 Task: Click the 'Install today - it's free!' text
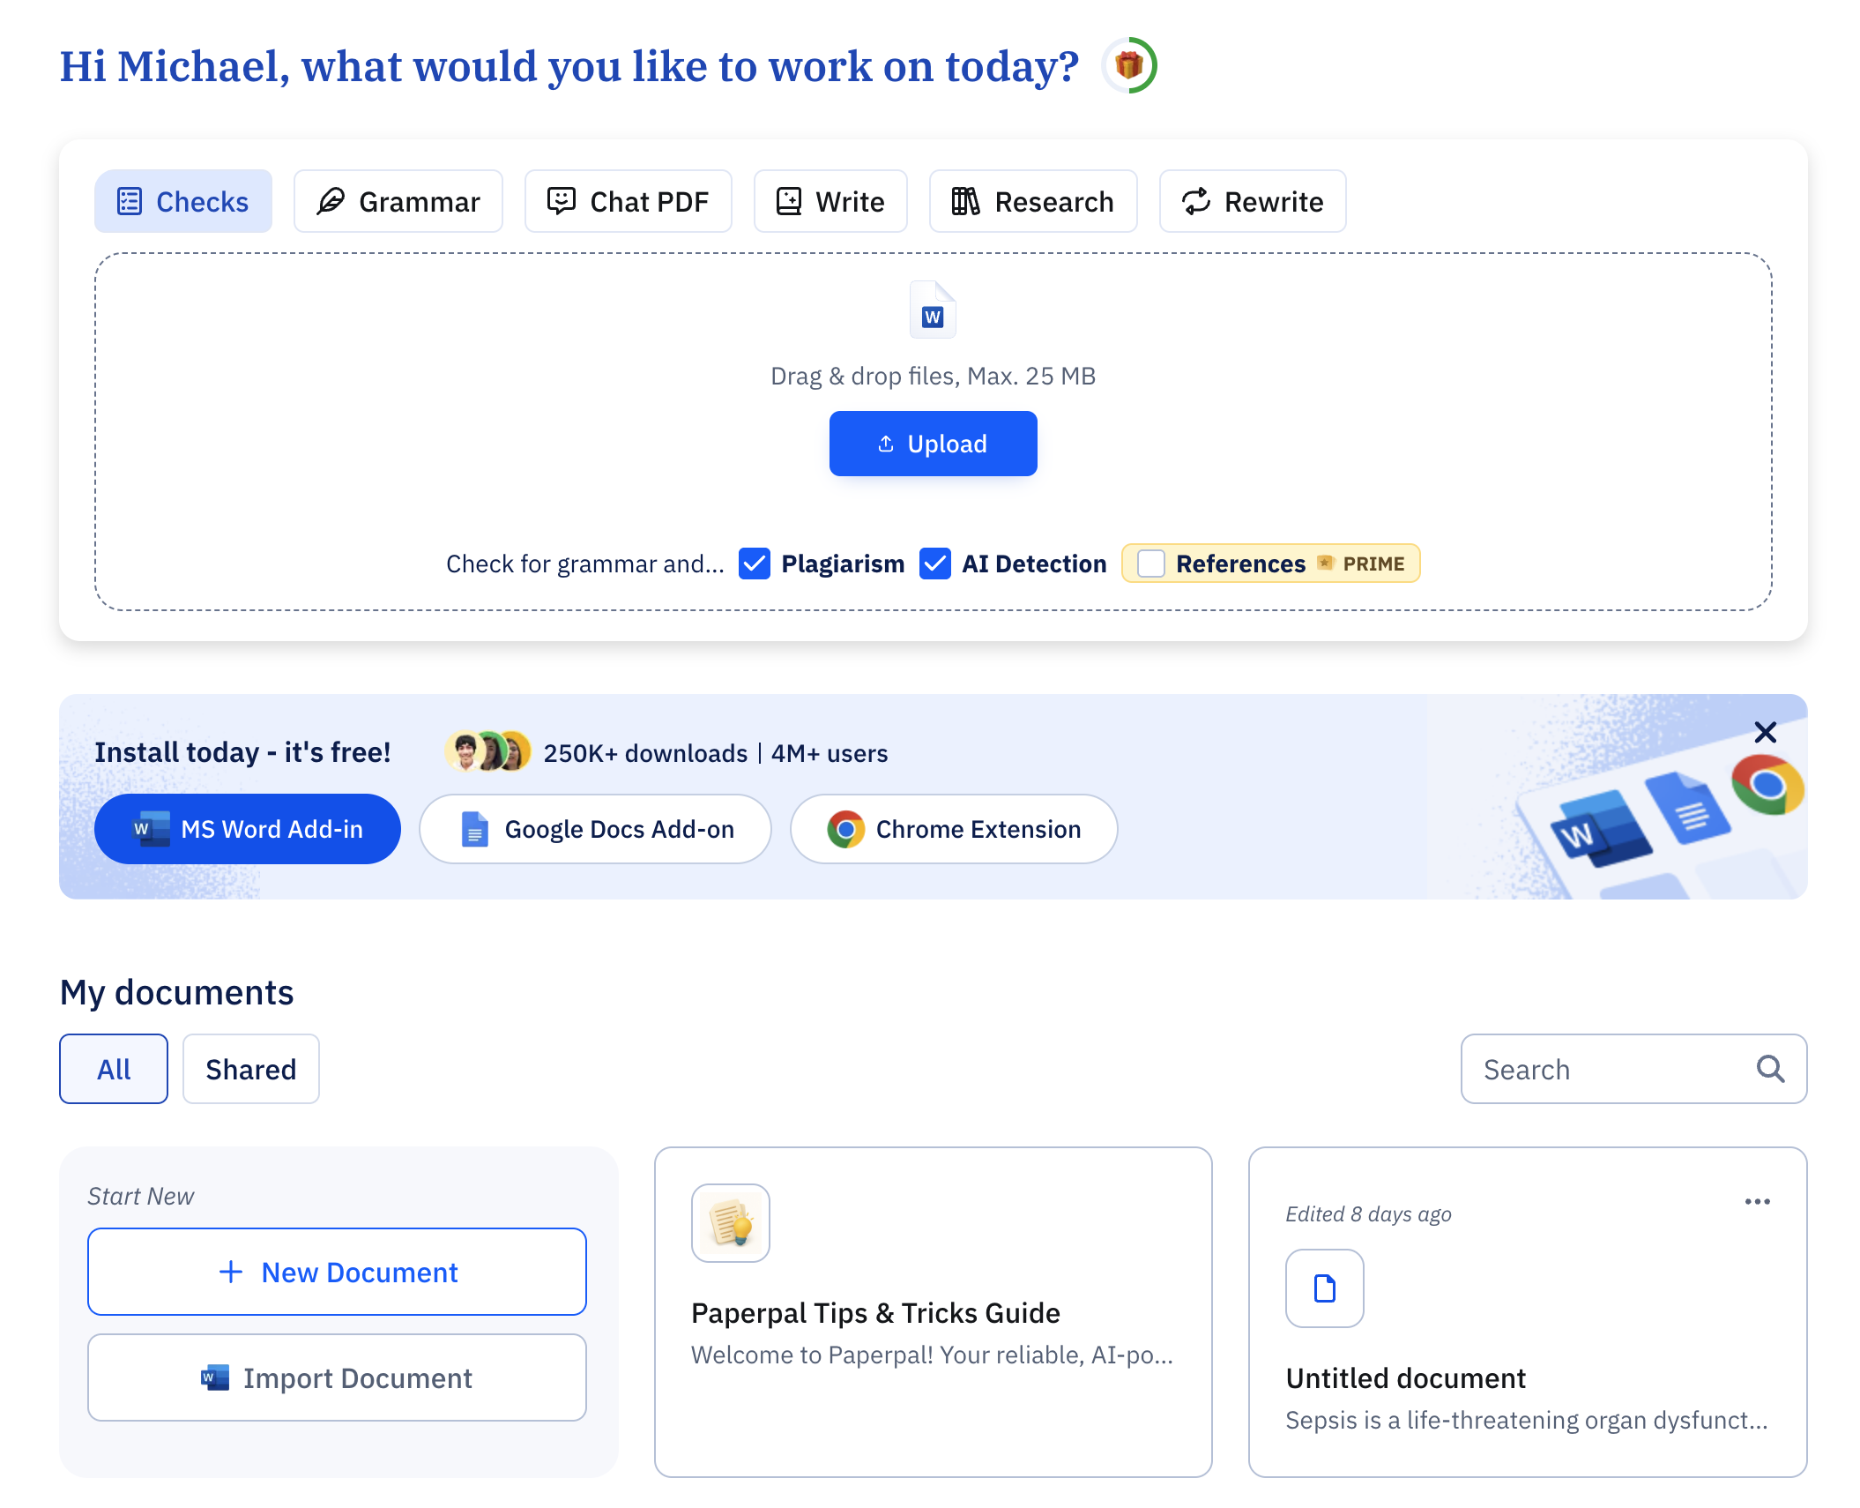click(x=242, y=752)
